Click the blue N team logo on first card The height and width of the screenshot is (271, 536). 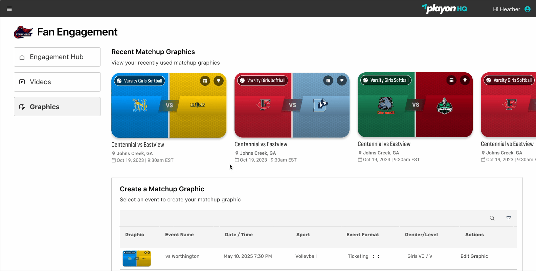(140, 105)
